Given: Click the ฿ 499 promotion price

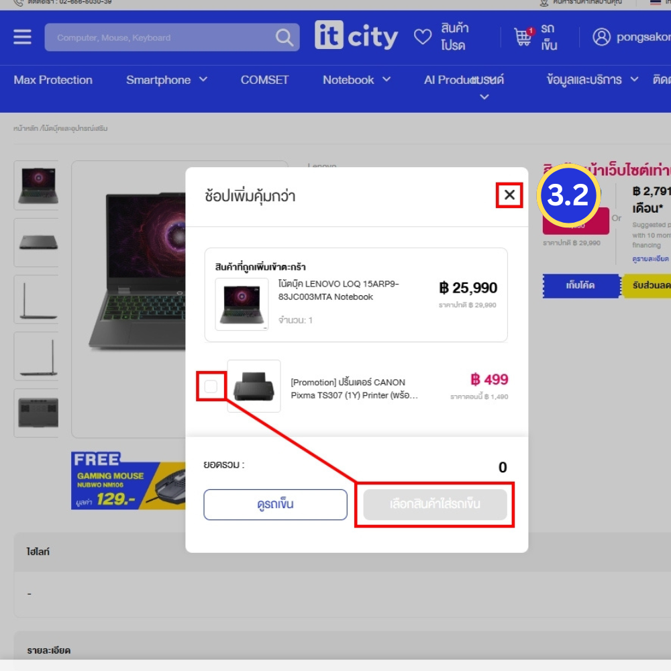Looking at the screenshot, I should (x=490, y=380).
